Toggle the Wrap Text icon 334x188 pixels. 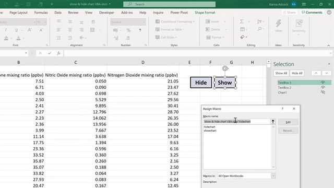[93, 22]
